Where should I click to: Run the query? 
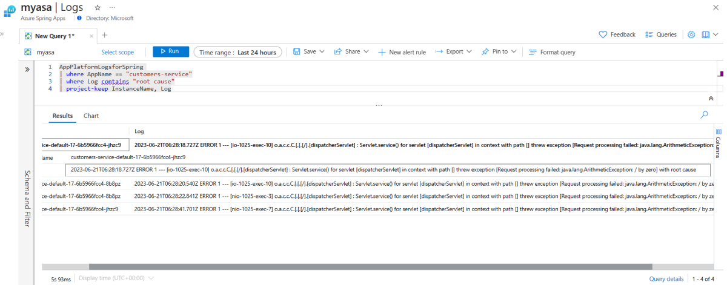(x=171, y=51)
